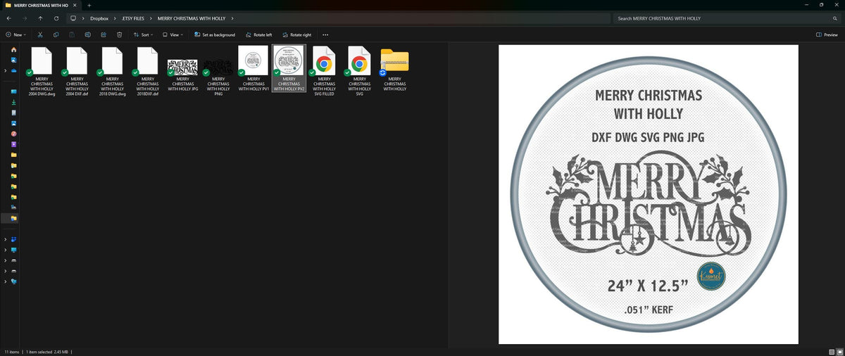Select MERRY CHRISTMAS WITH HOLLY PV1 thumbnail

click(x=253, y=69)
